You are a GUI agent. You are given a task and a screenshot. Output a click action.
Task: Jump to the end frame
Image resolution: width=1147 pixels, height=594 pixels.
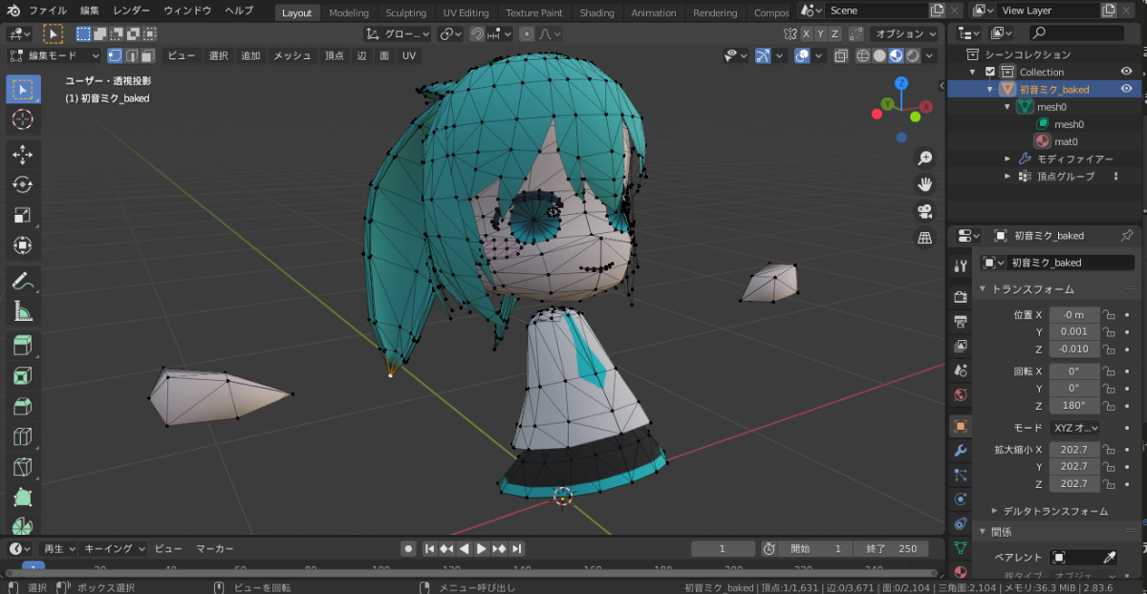coord(517,548)
